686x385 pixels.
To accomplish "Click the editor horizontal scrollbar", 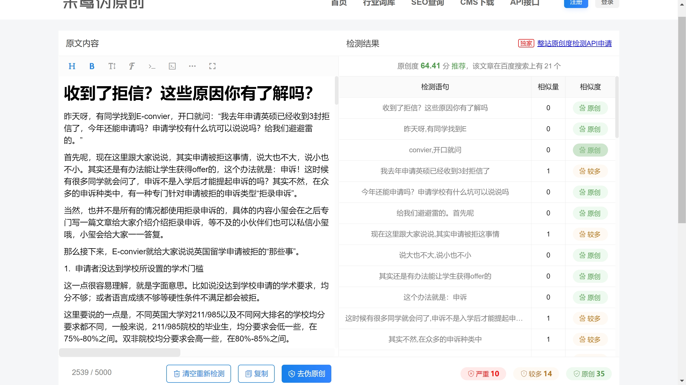I will 120,352.
